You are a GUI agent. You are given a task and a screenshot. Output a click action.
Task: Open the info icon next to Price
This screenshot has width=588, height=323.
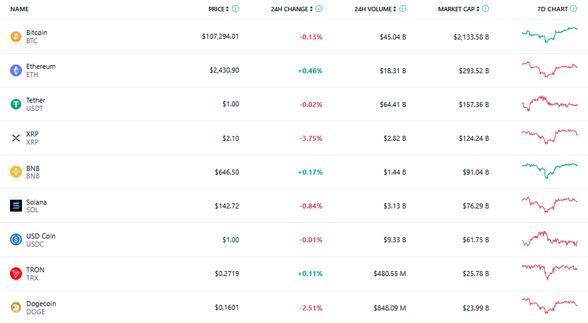point(236,9)
